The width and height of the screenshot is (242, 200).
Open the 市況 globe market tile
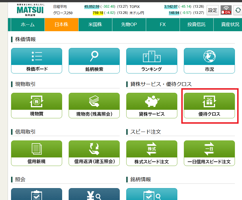coord(209,61)
